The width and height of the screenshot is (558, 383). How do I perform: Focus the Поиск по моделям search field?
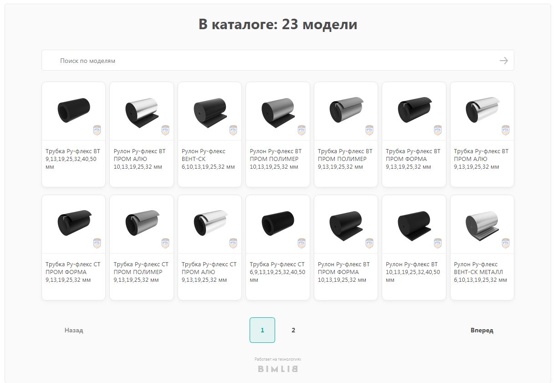(x=278, y=60)
